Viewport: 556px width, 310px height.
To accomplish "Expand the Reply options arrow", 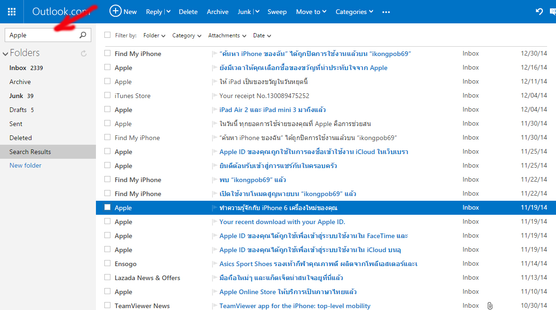I will coord(168,12).
